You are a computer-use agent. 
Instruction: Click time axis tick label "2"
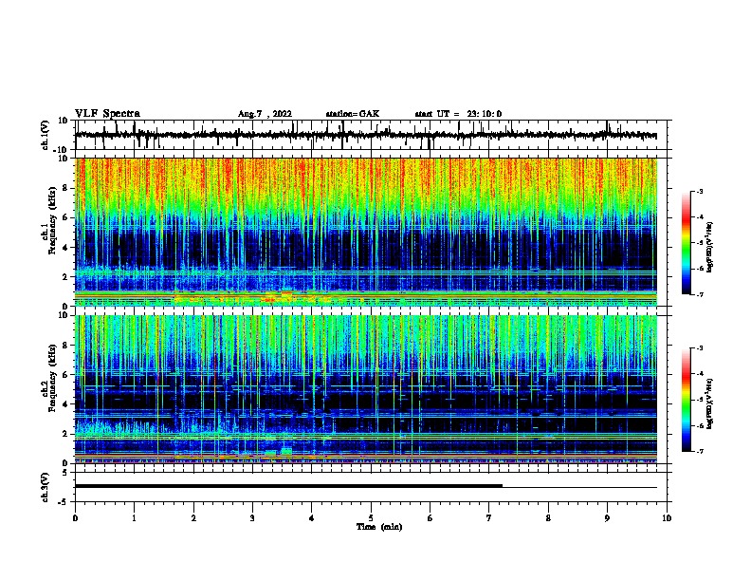[193, 518]
